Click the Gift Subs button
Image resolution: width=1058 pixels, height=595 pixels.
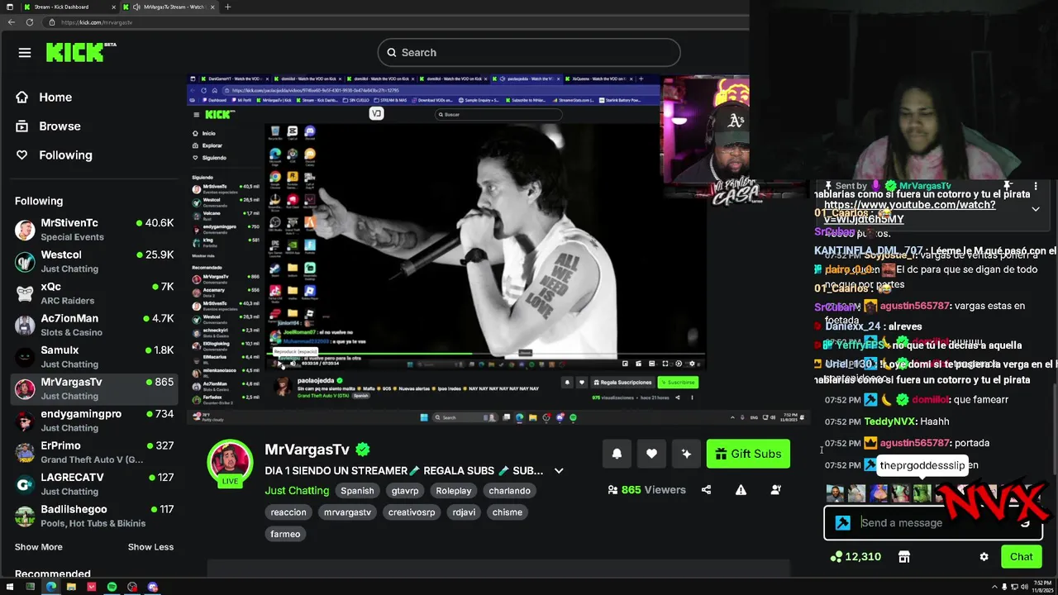pos(748,454)
